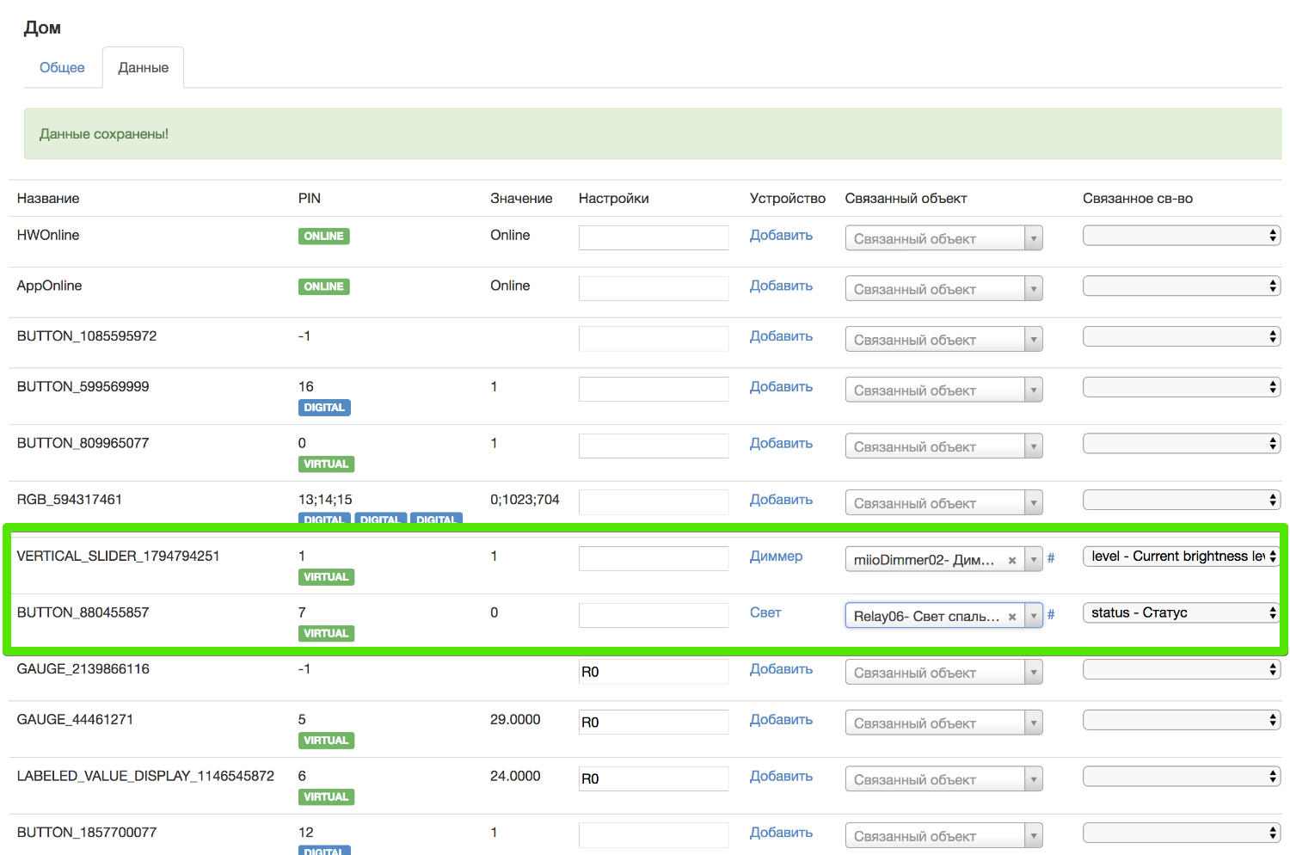Clear miioDimmer02 linked object selection
Viewport: 1290px width, 855px height.
tap(1012, 560)
